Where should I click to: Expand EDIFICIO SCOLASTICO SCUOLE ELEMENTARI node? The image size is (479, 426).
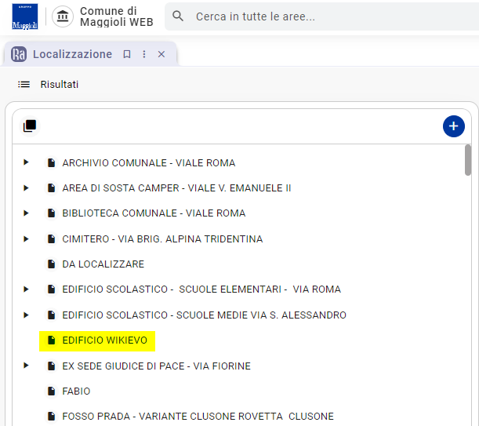pyautogui.click(x=26, y=289)
